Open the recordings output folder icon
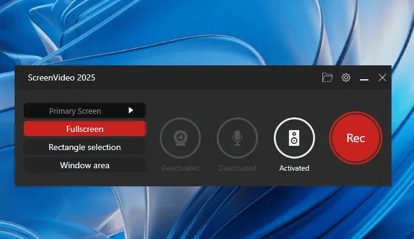Screen dimensions: 414x239 click(x=327, y=77)
